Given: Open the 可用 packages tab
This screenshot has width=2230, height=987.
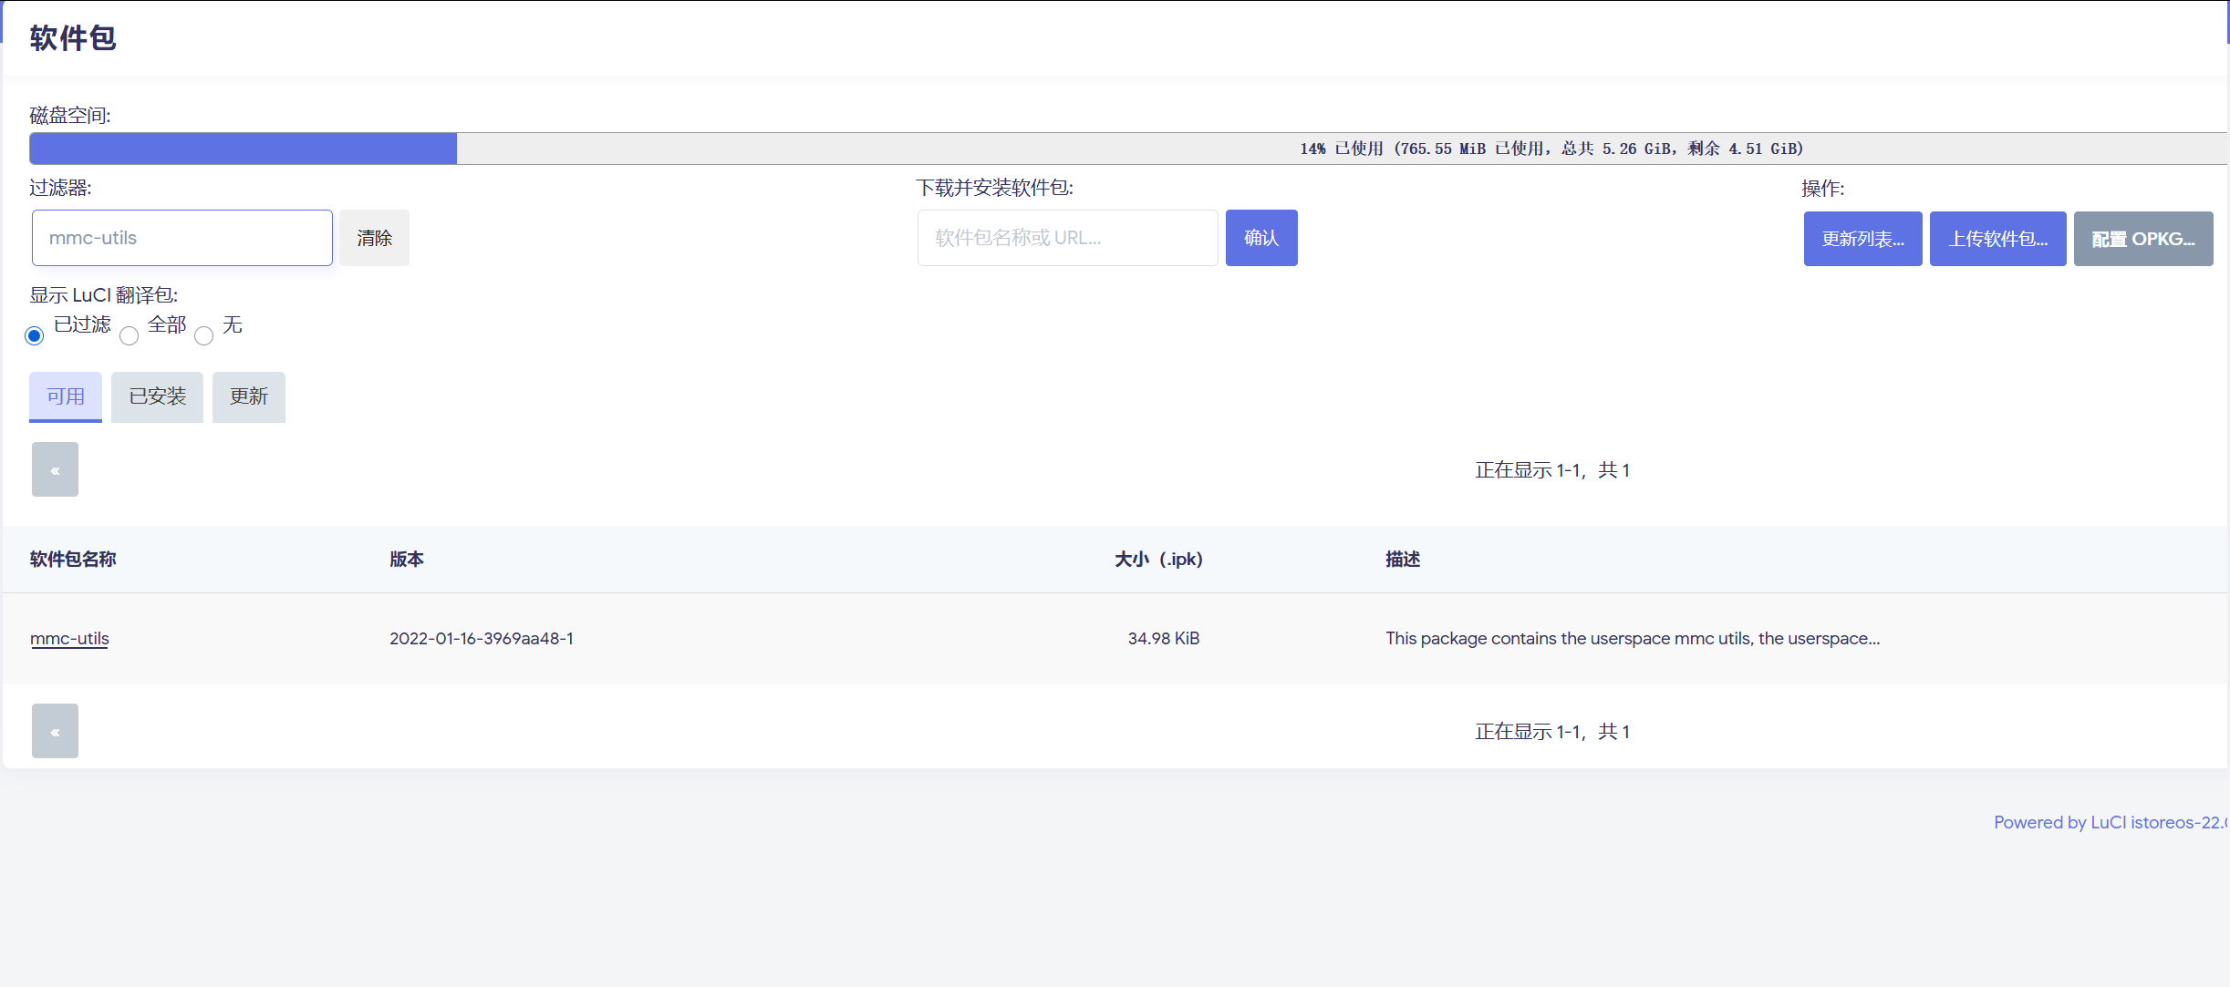Looking at the screenshot, I should point(65,396).
